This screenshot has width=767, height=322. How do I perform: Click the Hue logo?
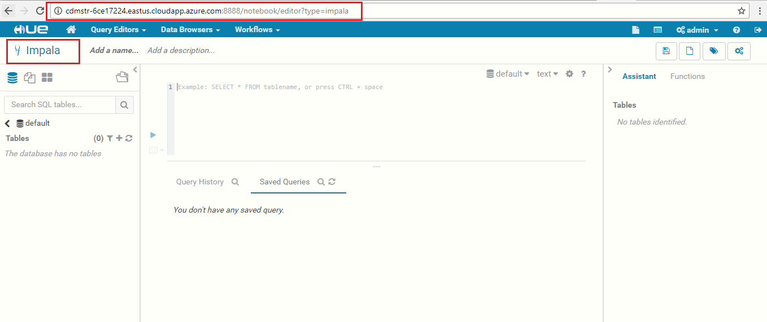(31, 29)
